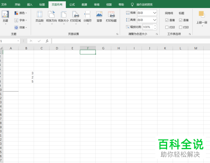Image resolution: width=210 pixels, height=163 pixels.
Task: Click the height icon beside 高度
Action: (128, 20)
